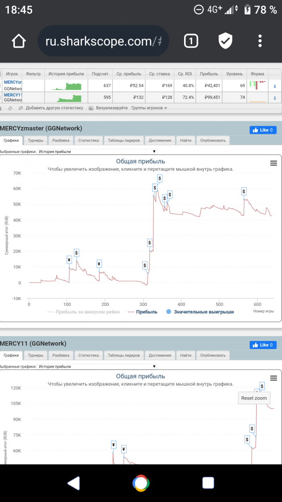Open Статистика tab under MERCYzmaster

[89, 140]
